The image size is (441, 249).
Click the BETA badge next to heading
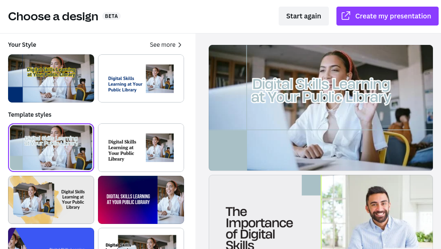111,16
